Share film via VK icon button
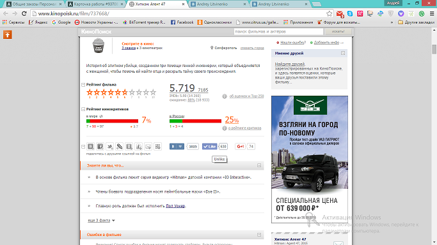This screenshot has height=245, width=437. tap(91, 146)
